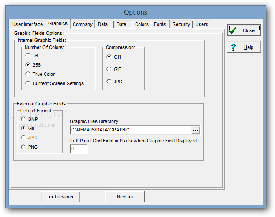Image resolution: width=275 pixels, height=217 pixels.
Task: Choose Current Screen Settings option
Action: point(55,83)
